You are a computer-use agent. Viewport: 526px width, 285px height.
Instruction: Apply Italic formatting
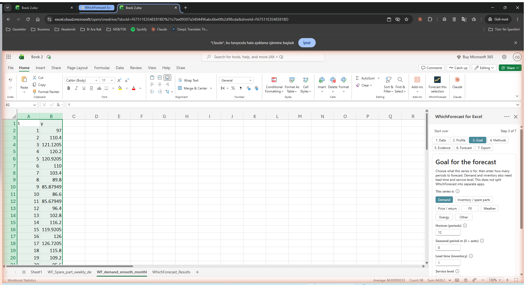(x=76, y=88)
